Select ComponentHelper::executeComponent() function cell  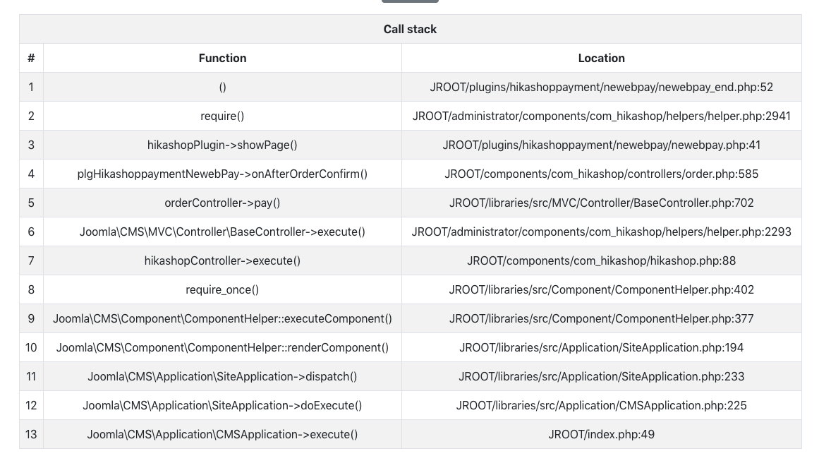(x=222, y=319)
